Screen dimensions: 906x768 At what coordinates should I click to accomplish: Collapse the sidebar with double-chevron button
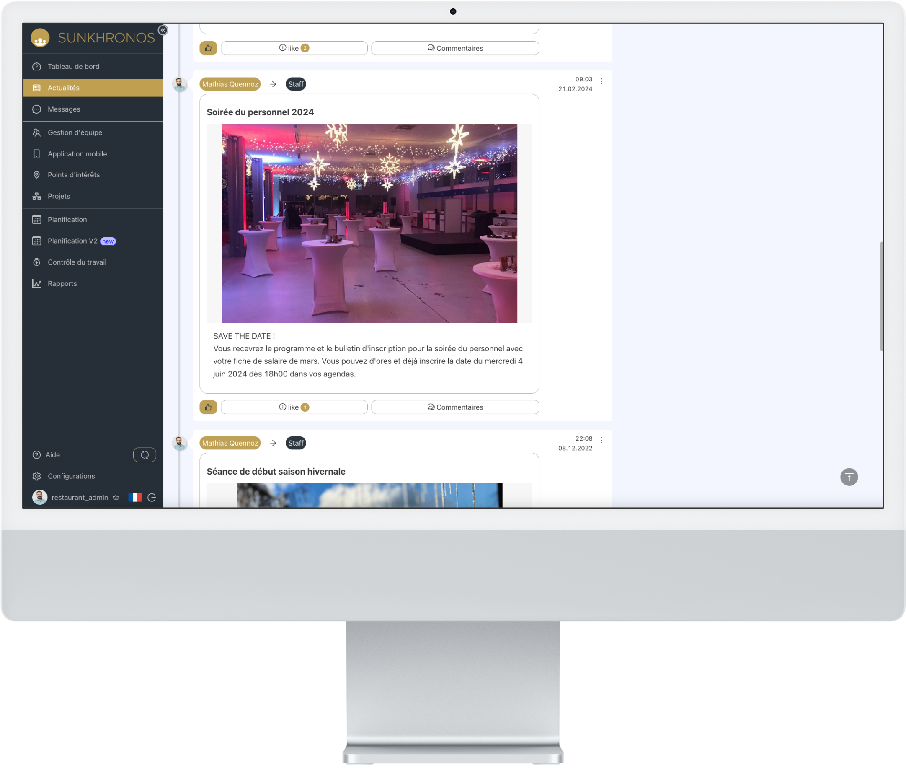coord(163,30)
